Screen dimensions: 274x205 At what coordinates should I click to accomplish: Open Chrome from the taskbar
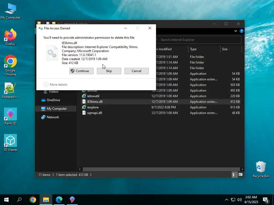tap(33, 200)
